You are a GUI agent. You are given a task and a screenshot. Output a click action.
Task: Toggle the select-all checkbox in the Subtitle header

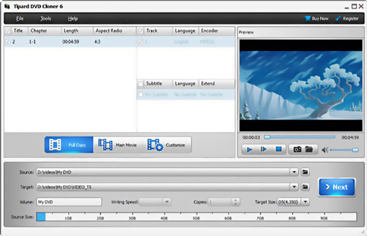141,83
